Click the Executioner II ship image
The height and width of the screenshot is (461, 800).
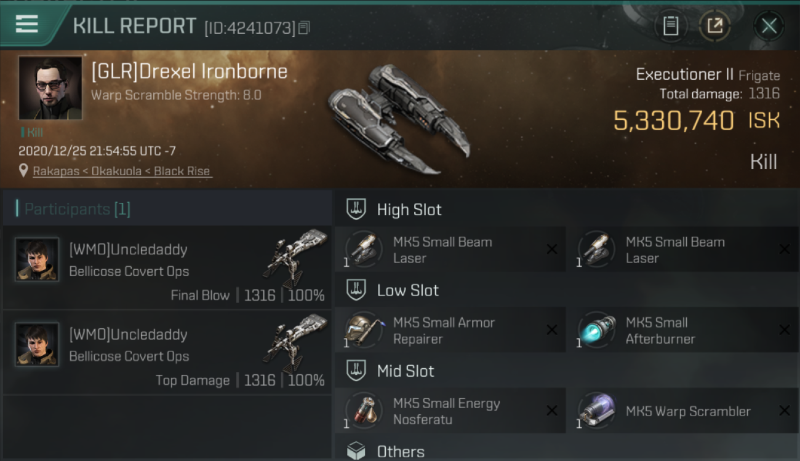pyautogui.click(x=399, y=119)
